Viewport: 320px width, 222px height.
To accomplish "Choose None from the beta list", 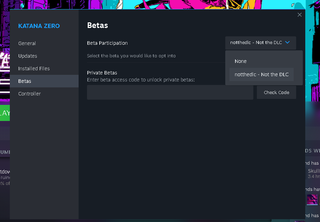I will coord(241,61).
